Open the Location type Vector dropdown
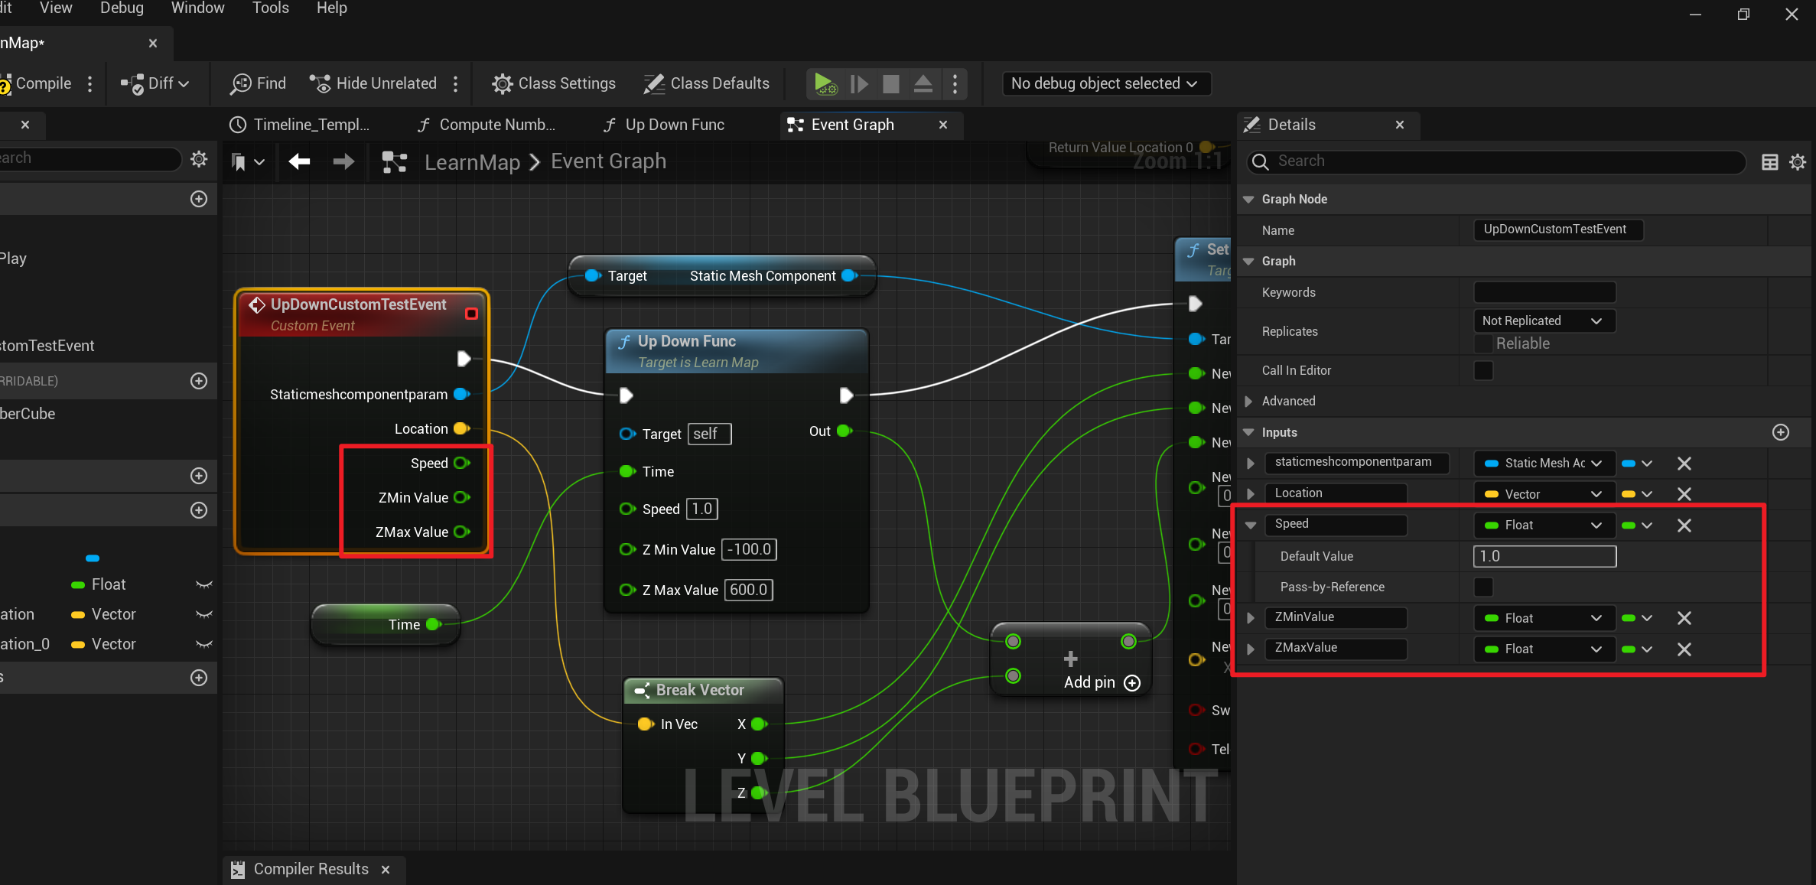This screenshot has height=885, width=1816. click(1544, 494)
